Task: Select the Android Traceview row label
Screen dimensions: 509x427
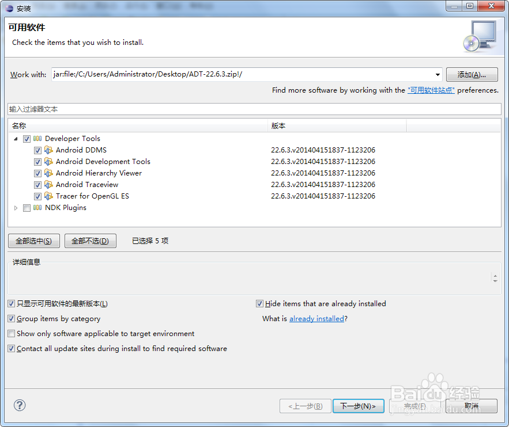Action: [87, 185]
